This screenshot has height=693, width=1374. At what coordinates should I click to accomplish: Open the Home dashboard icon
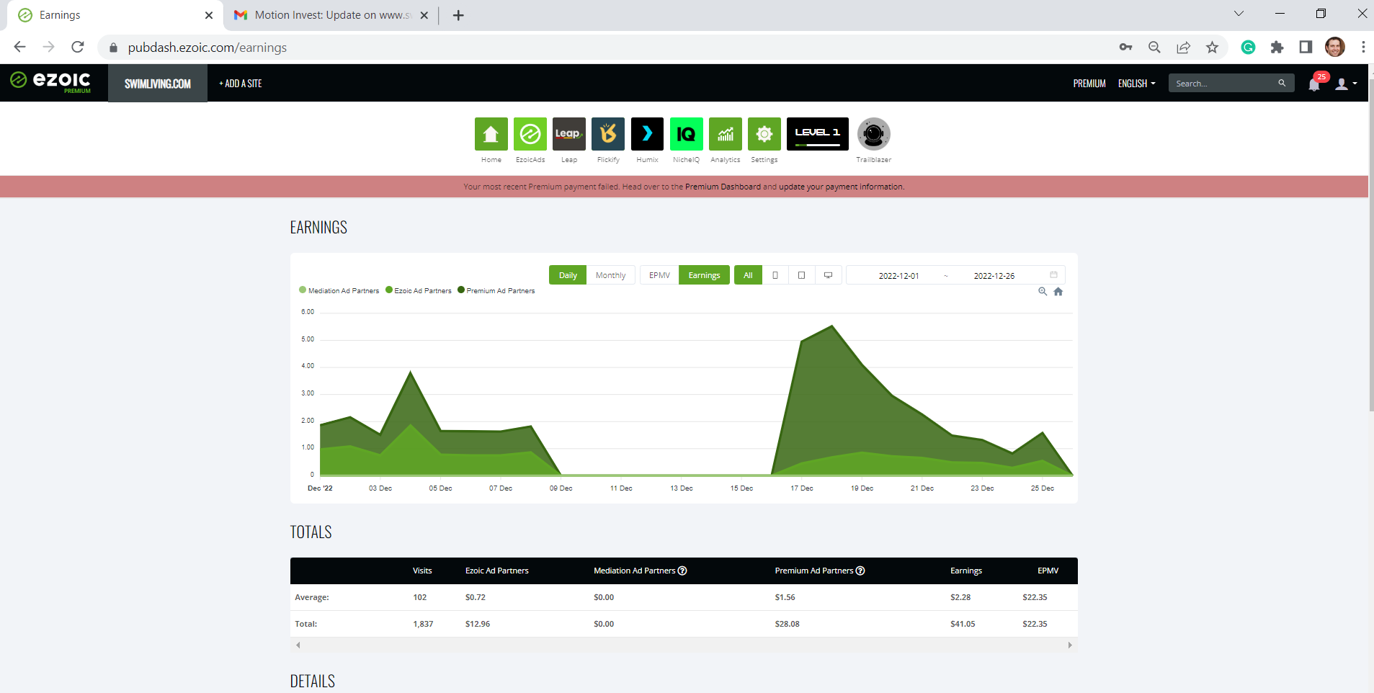click(491, 134)
